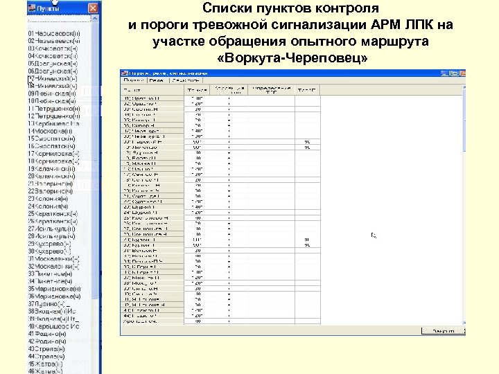The width and height of the screenshot is (499, 374).
Task: Select list item 11 Петрушенко(н)
Action: [x=54, y=109]
